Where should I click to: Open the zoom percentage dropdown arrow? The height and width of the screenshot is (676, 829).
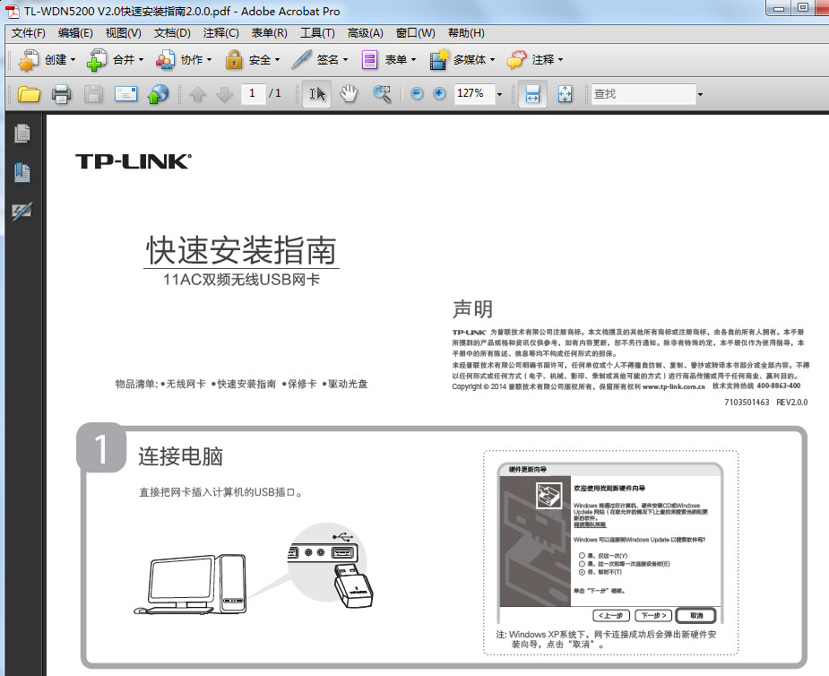coord(499,95)
